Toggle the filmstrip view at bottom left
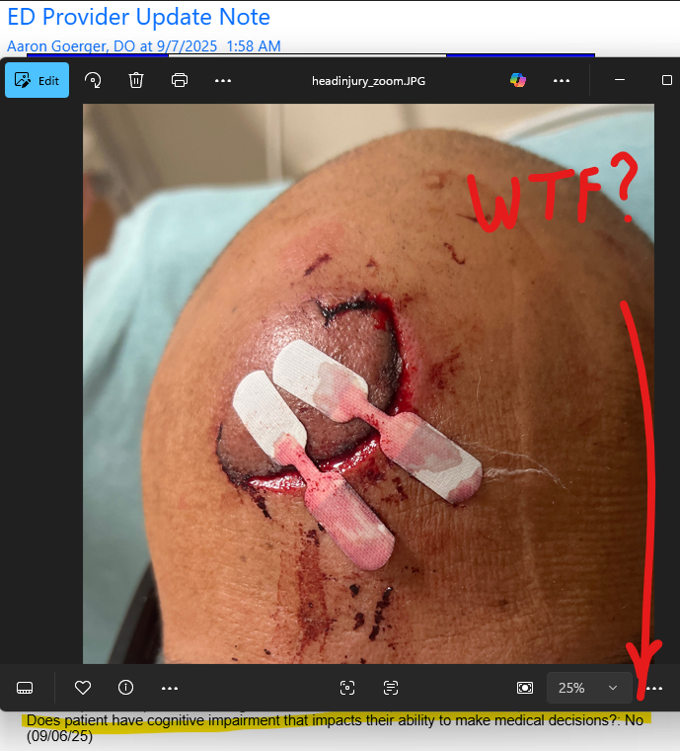 (26, 688)
